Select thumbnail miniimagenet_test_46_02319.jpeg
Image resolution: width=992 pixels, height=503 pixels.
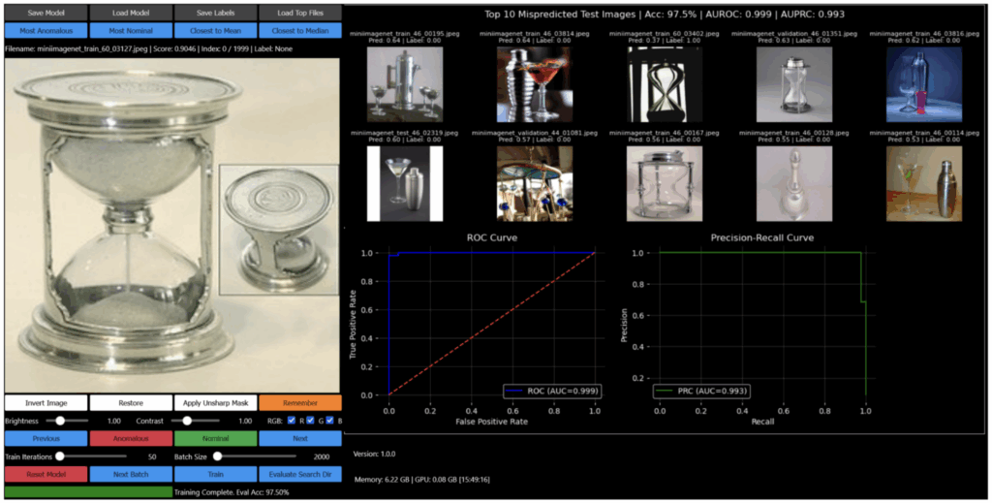click(405, 183)
